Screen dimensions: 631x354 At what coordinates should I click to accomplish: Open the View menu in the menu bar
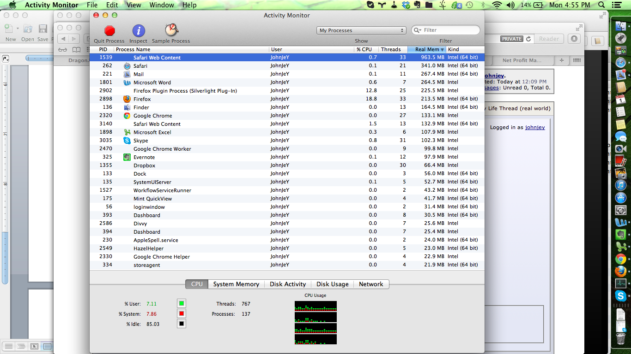pos(134,5)
